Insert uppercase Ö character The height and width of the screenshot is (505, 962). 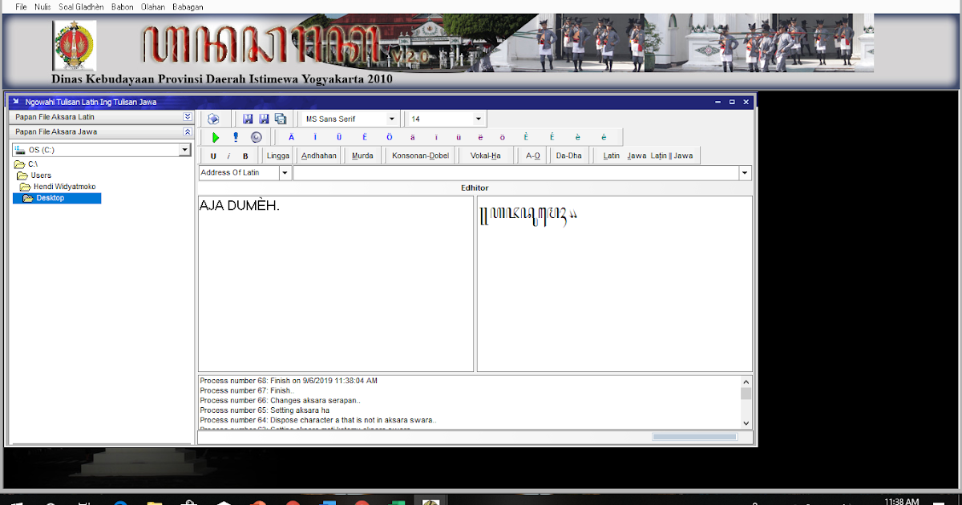click(390, 137)
